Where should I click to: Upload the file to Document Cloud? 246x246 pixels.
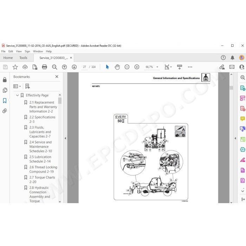(25, 67)
